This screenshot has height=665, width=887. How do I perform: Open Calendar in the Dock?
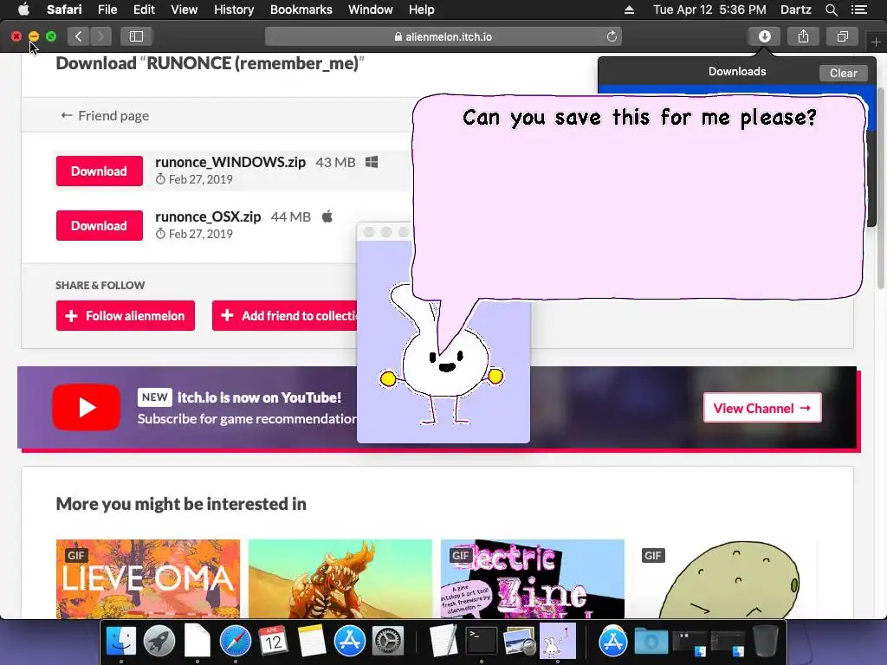pyautogui.click(x=273, y=642)
